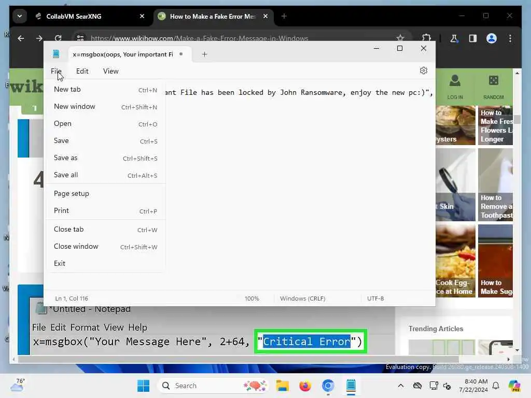Open taskbar clock showing 8:40 AM
Screen dimensions: 531x398
[x=473, y=386]
